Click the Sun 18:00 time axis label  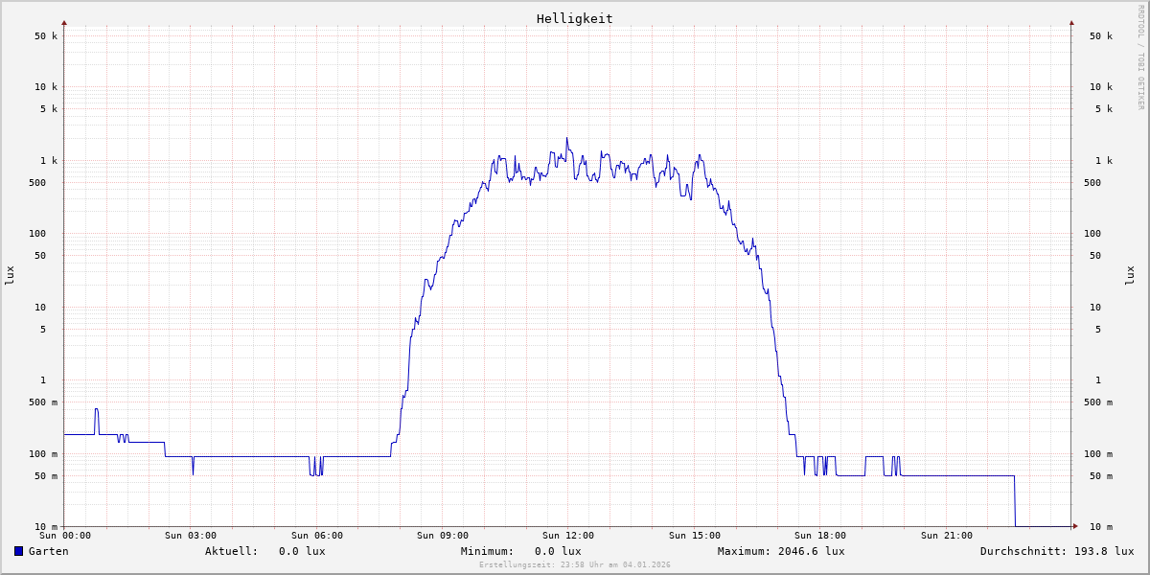tap(820, 536)
